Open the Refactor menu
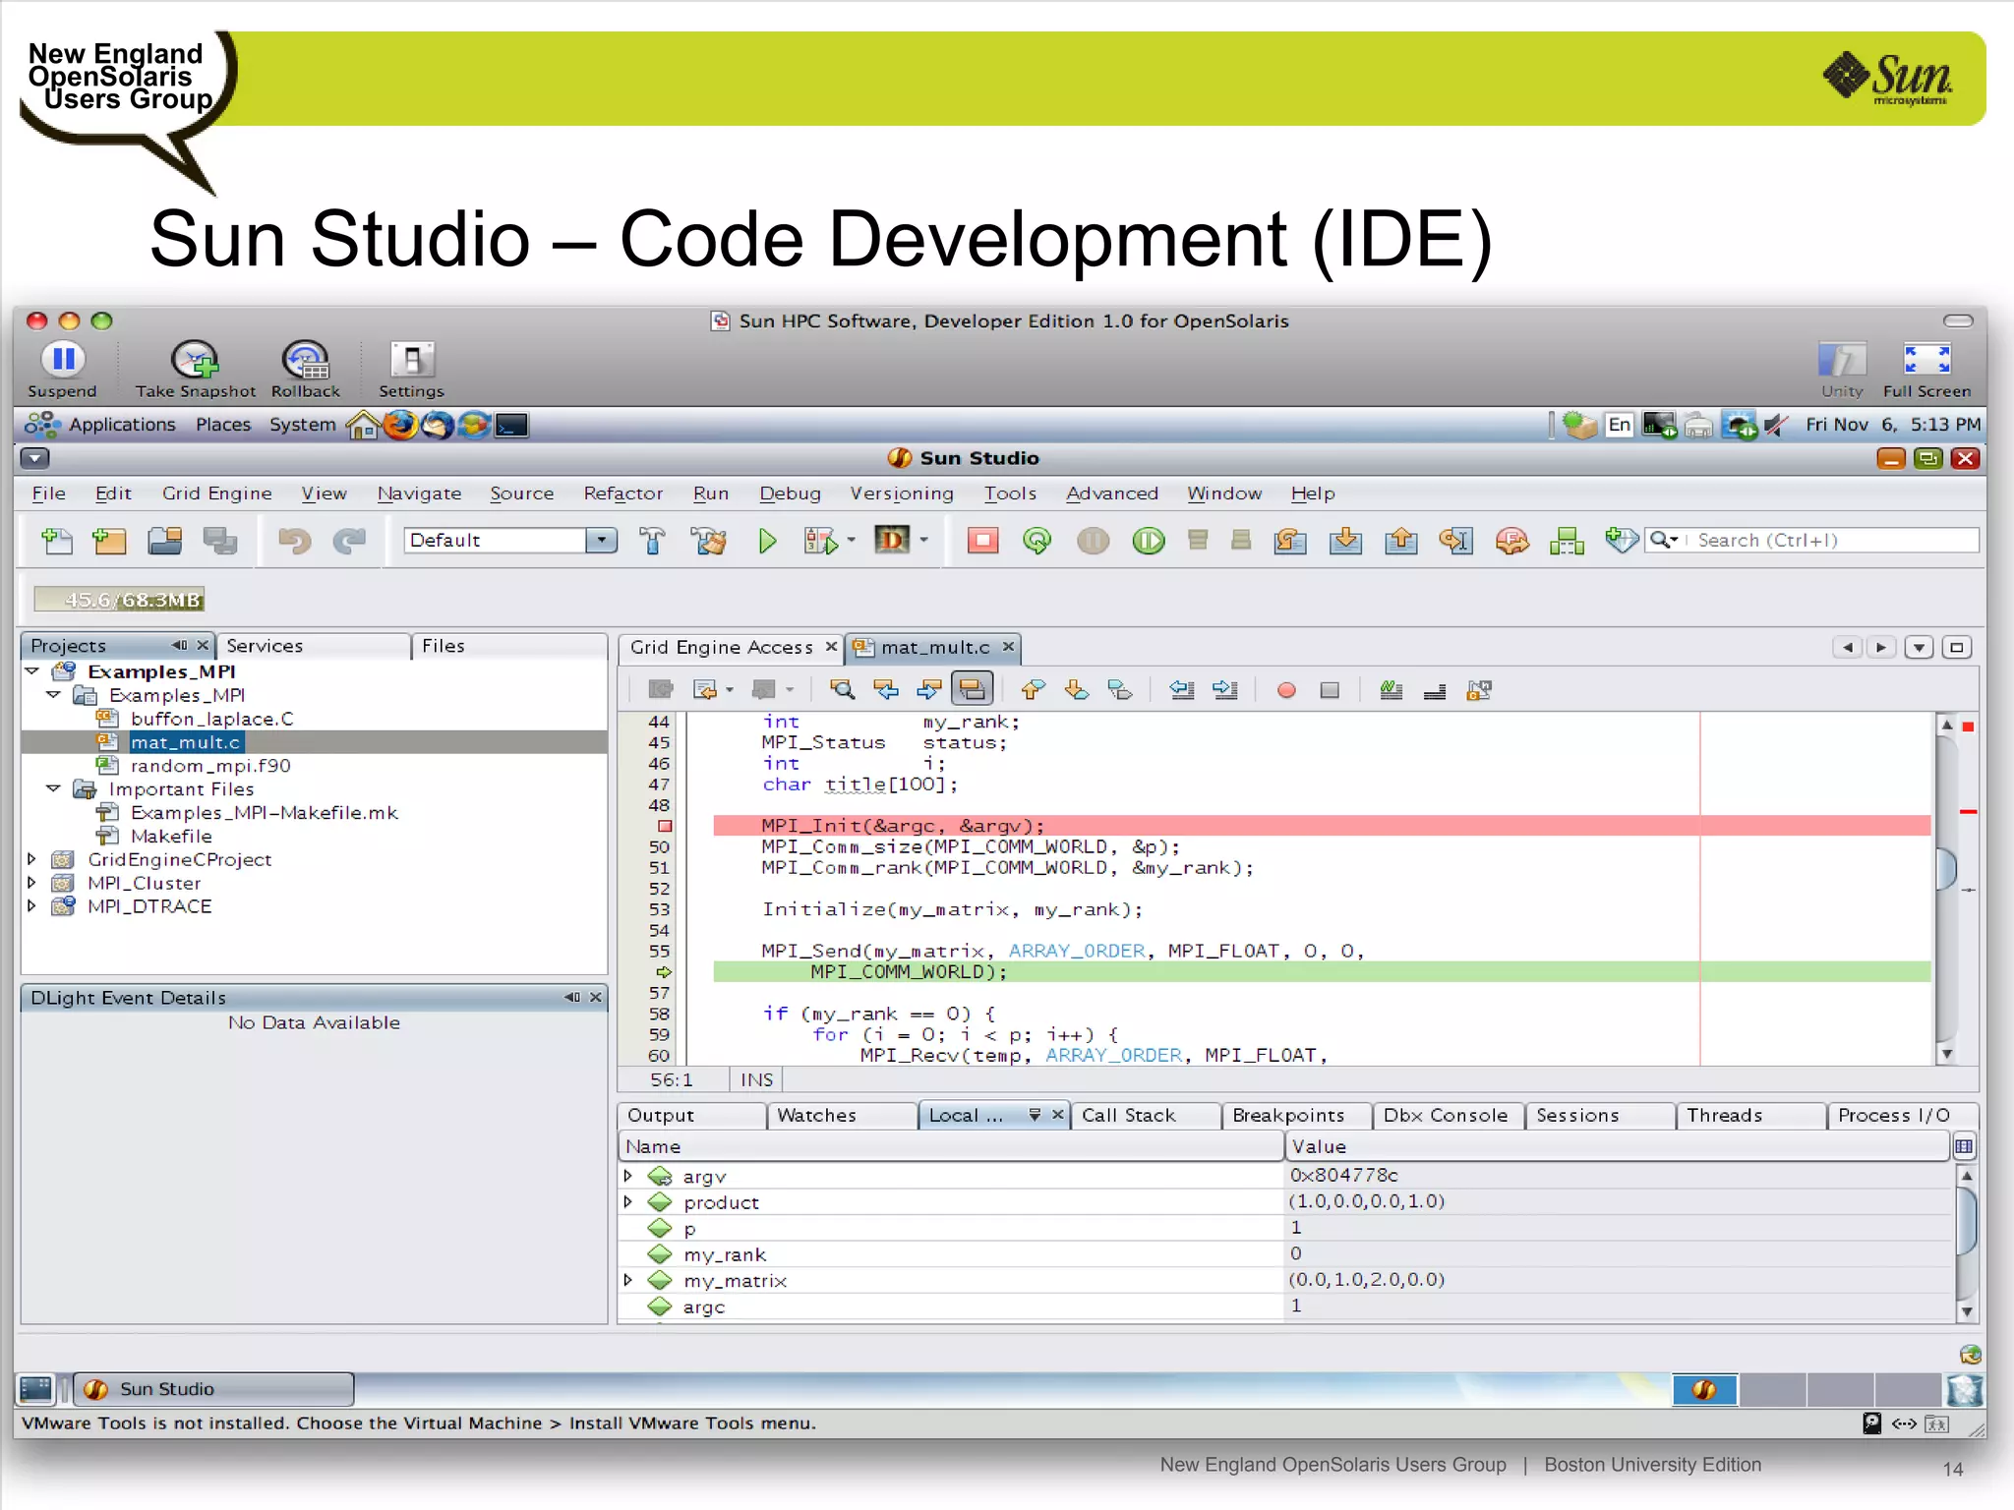 623,494
